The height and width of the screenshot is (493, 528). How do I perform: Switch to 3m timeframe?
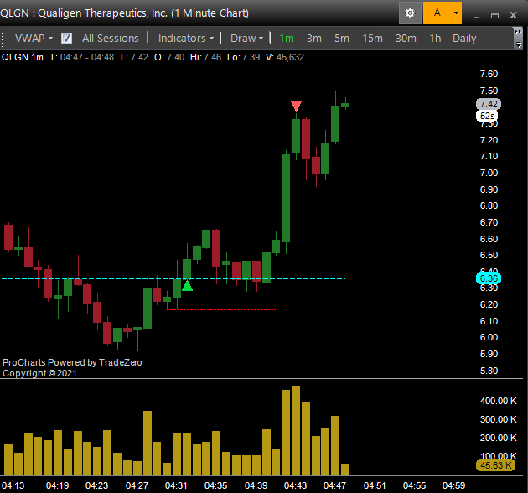click(313, 38)
